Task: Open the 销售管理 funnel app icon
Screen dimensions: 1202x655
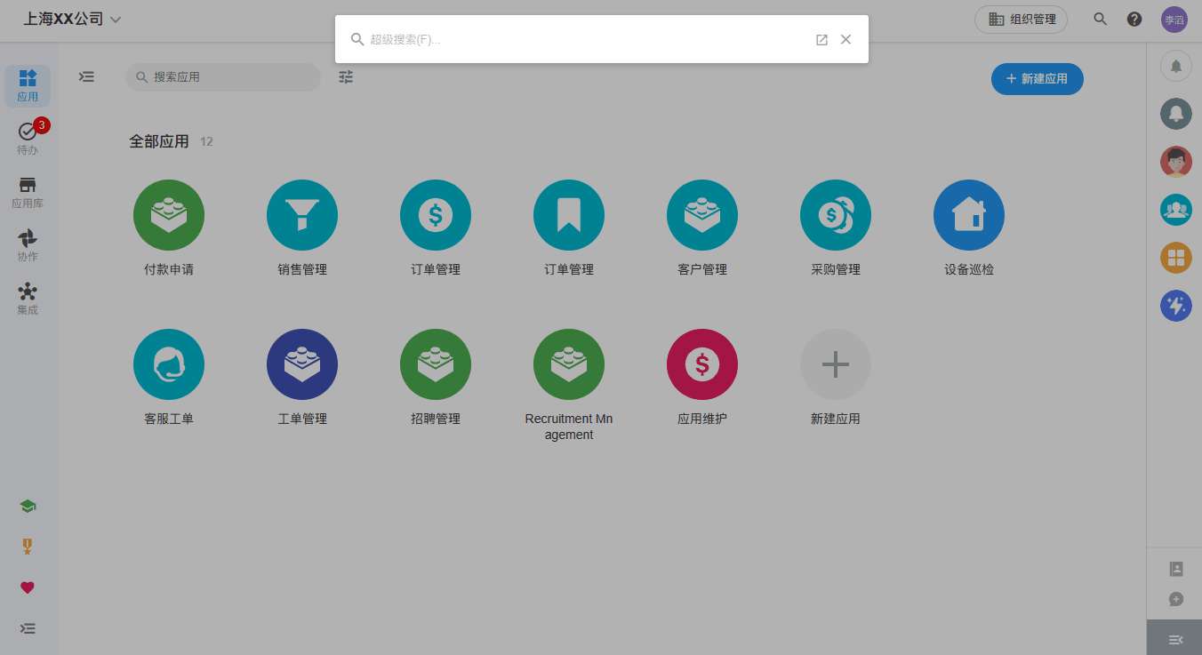Action: click(x=302, y=215)
